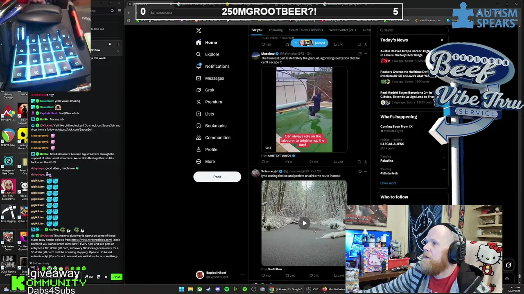Open Messages in the X sidebar
Viewport: 524px width, 294px height.
(210, 78)
